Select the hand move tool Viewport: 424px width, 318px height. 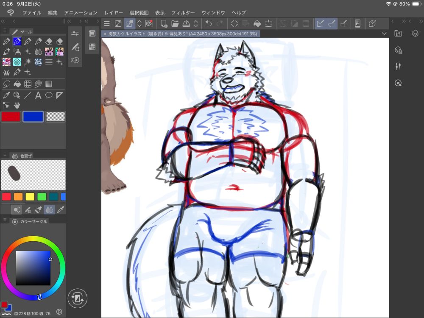click(x=17, y=106)
